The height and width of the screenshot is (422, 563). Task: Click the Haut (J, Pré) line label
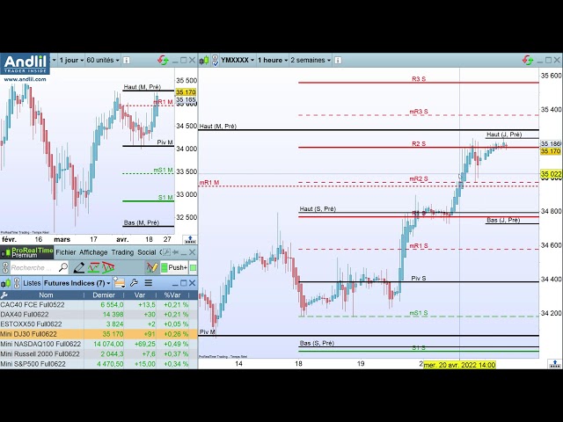coord(504,135)
